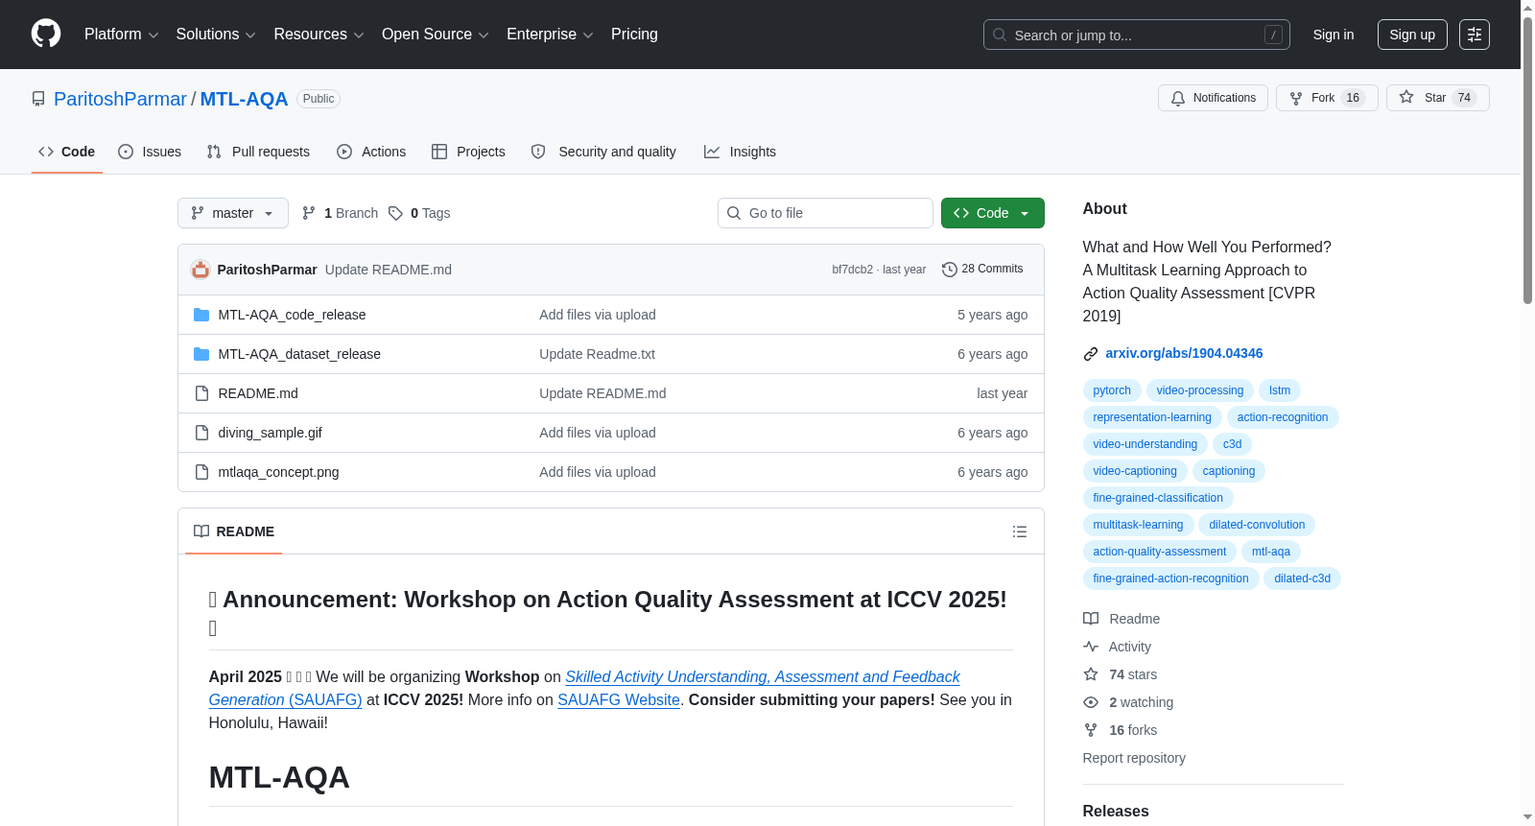Expand the Open Source menu
The height and width of the screenshot is (826, 1535).
point(436,35)
